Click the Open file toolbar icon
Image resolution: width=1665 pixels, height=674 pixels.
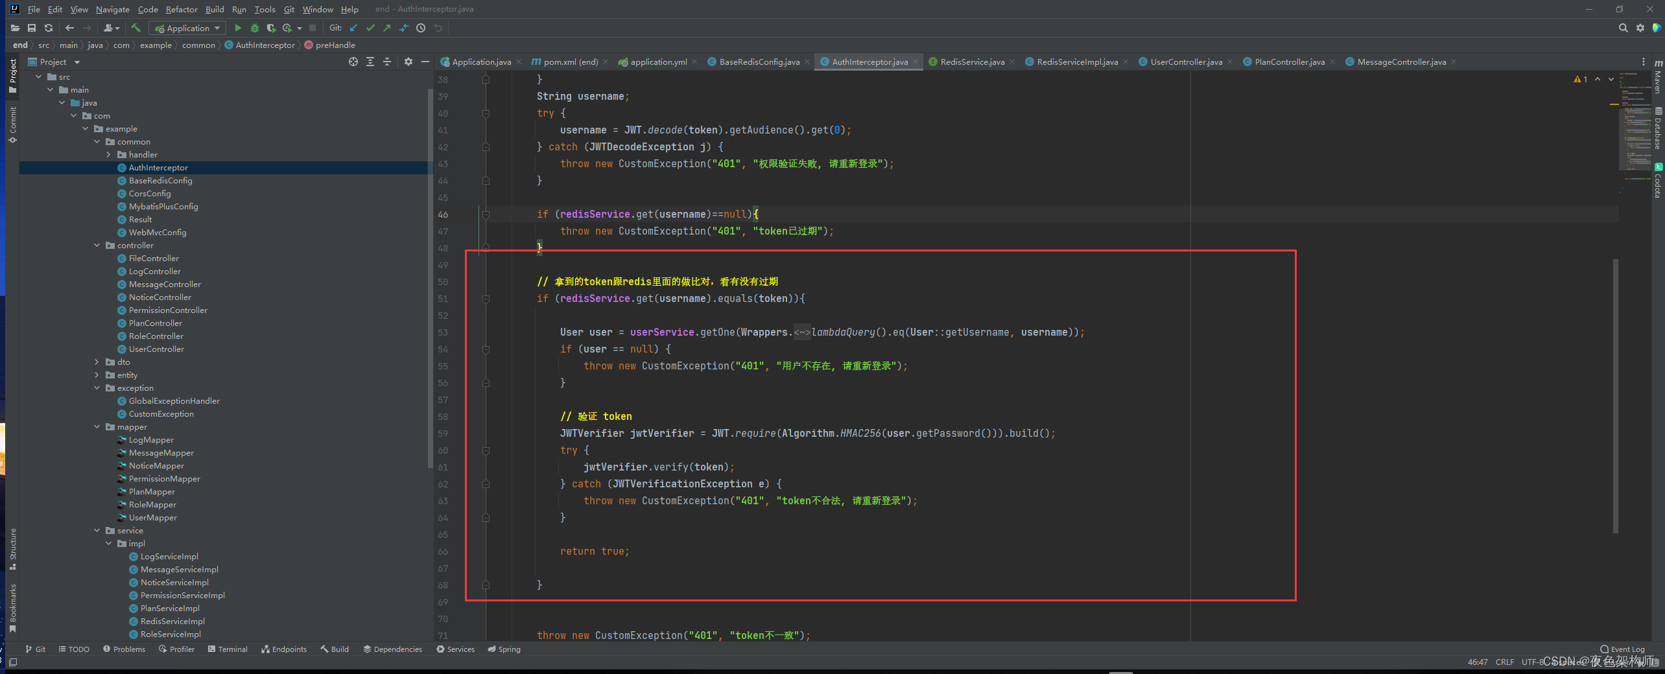click(15, 28)
